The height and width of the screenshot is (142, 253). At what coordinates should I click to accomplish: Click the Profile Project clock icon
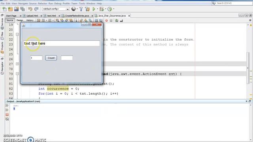(x=110, y=9)
